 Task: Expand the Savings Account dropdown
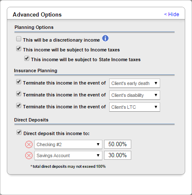pos(68,155)
